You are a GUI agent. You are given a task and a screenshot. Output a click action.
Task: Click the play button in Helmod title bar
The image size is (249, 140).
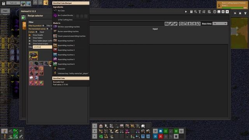(x=186, y=12)
